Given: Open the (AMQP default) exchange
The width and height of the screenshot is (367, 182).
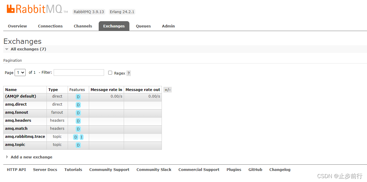Looking at the screenshot, I should point(21,96).
